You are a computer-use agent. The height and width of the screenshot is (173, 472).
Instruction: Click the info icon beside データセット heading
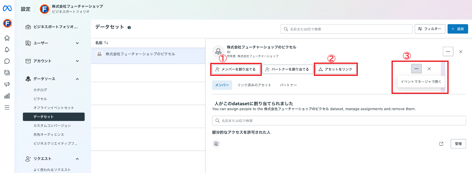pyautogui.click(x=129, y=28)
